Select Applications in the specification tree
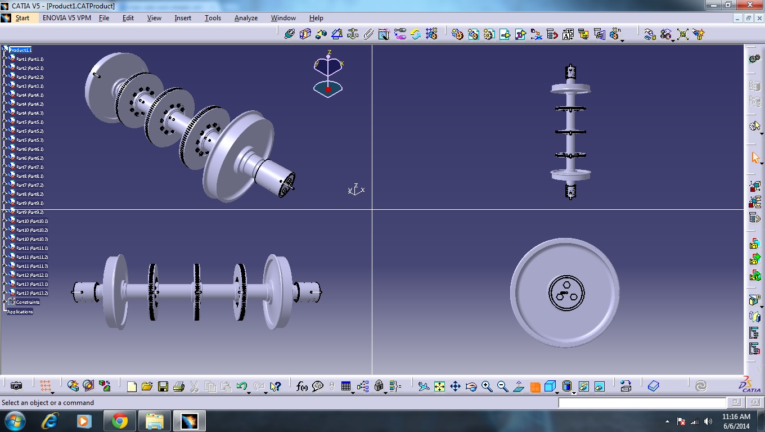 pyautogui.click(x=20, y=312)
